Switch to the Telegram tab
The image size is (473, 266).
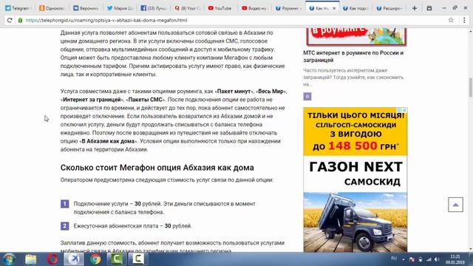tap(18, 8)
